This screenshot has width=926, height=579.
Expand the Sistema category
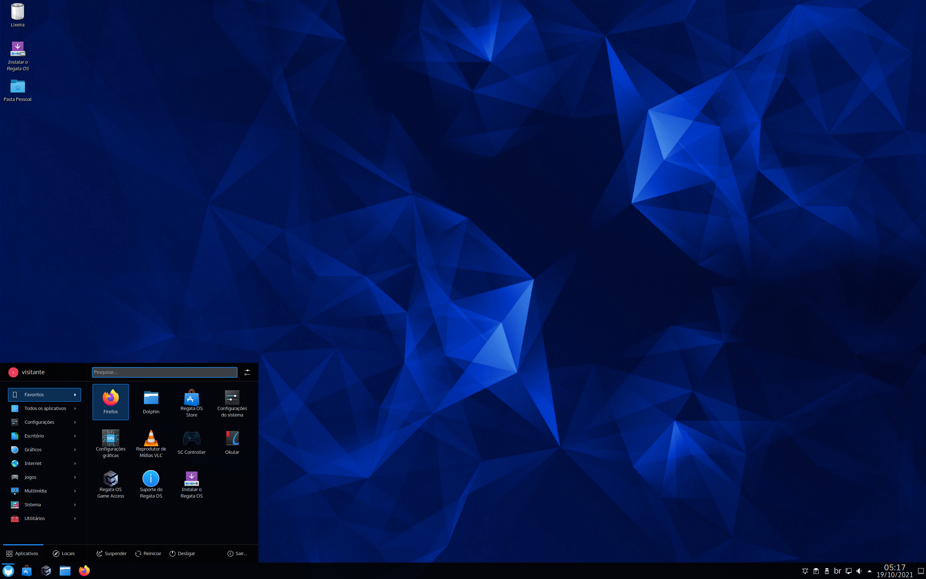click(44, 505)
